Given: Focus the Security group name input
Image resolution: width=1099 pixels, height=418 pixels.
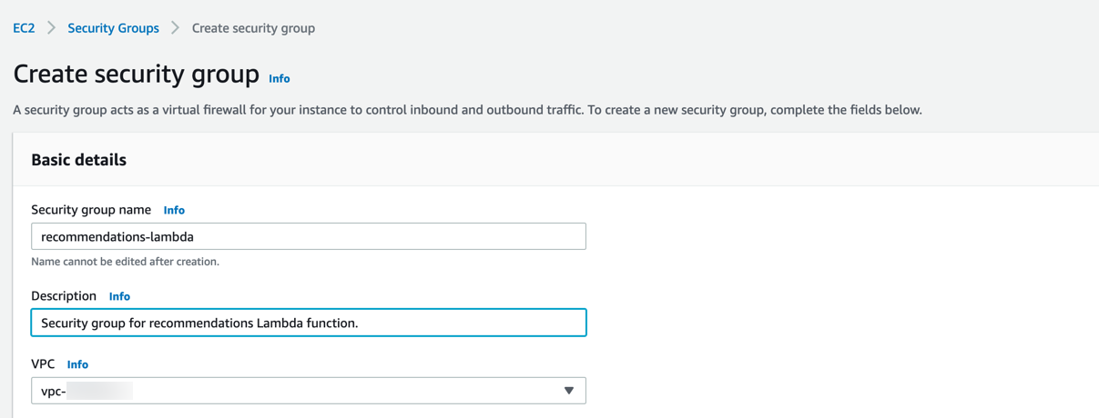Looking at the screenshot, I should [308, 236].
